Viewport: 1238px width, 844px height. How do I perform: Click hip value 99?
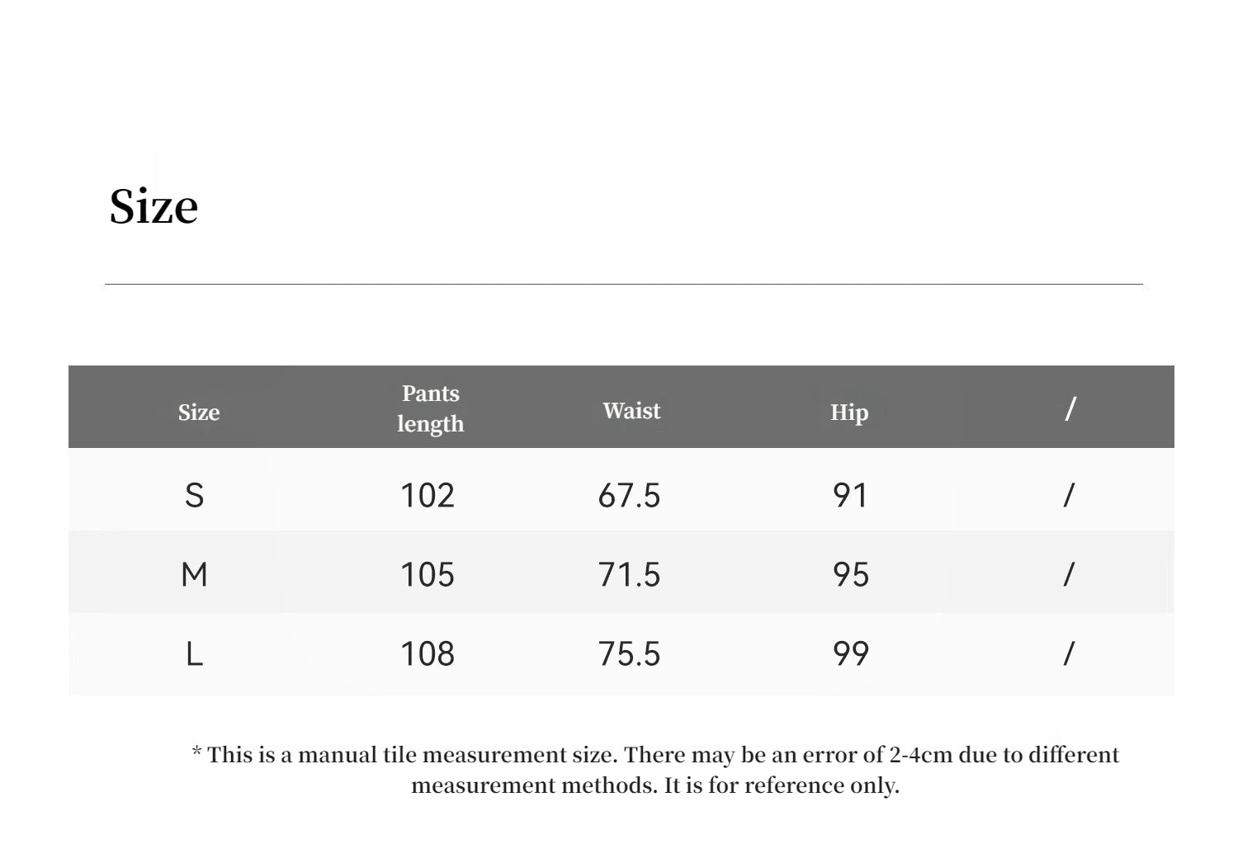point(850,654)
